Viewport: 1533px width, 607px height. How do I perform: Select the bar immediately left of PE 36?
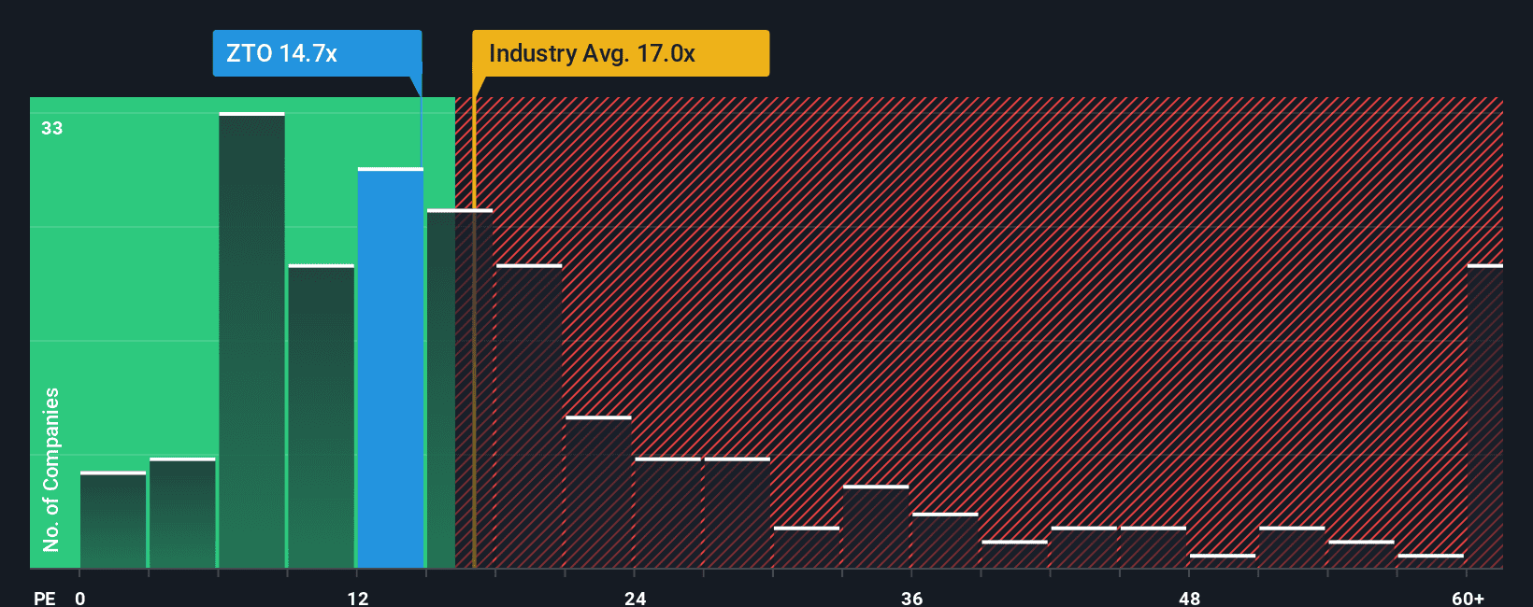pyautogui.click(x=876, y=527)
